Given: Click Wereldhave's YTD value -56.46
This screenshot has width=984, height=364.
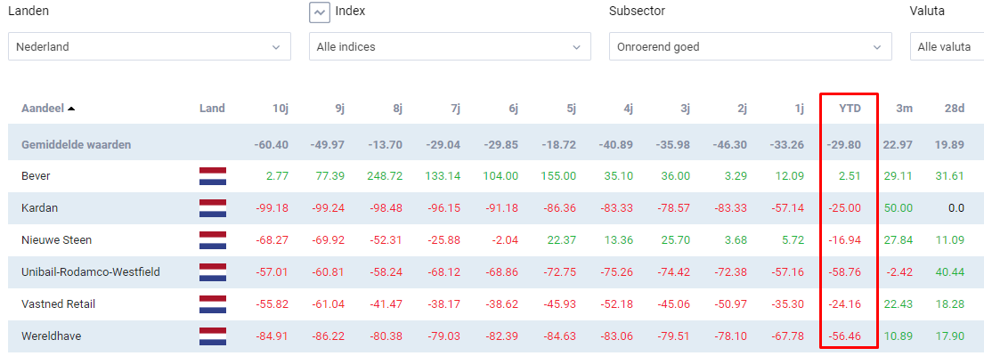Looking at the screenshot, I should [x=845, y=336].
